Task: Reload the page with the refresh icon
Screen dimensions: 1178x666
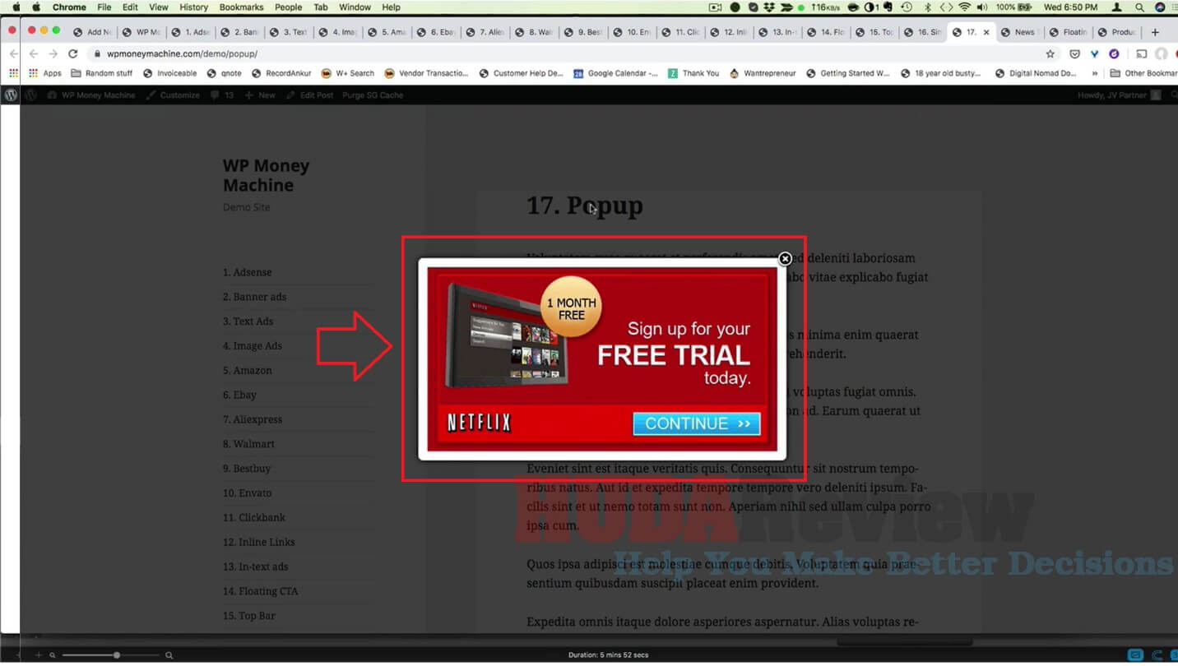Action: pyautogui.click(x=73, y=53)
